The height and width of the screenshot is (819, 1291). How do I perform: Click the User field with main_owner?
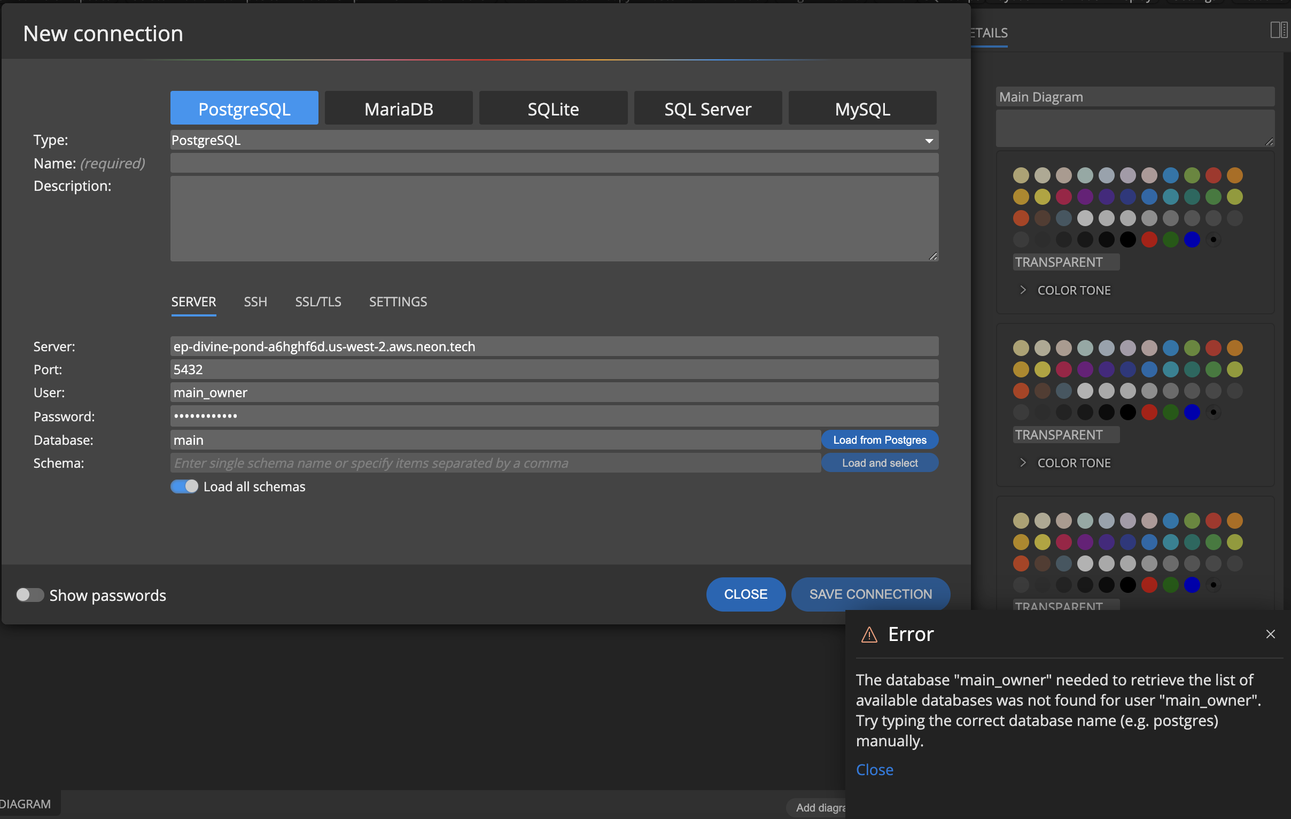point(554,392)
